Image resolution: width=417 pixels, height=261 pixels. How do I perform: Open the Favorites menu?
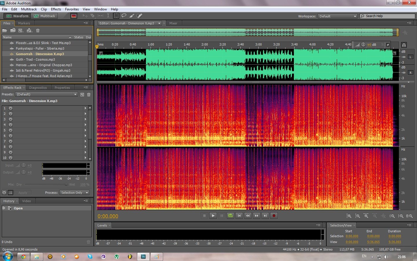72,9
